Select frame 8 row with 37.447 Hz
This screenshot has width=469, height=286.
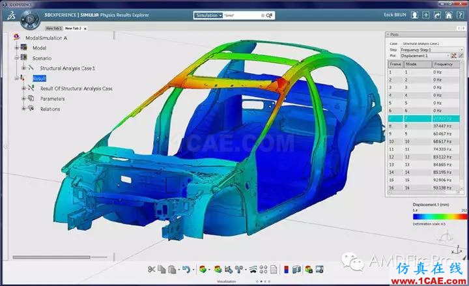coord(424,126)
